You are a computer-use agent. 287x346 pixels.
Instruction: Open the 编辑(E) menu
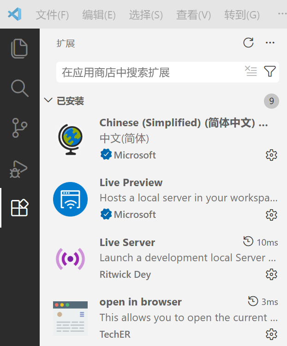(99, 15)
